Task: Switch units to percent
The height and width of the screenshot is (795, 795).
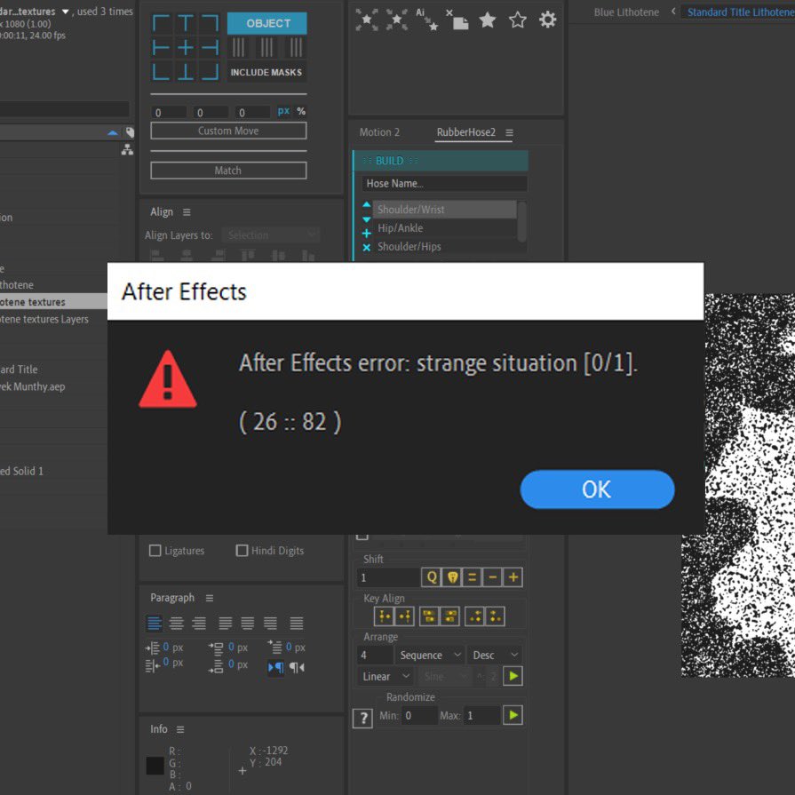Action: click(x=301, y=111)
